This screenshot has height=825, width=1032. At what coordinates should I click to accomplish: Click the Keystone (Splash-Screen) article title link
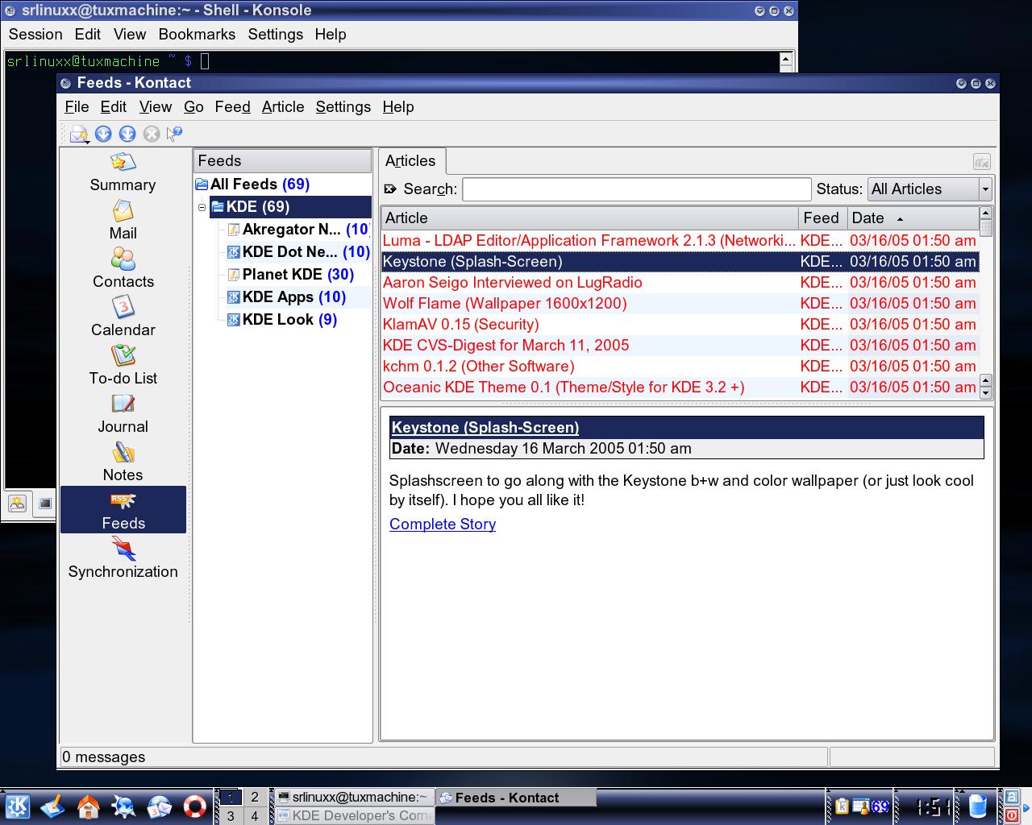pos(485,428)
